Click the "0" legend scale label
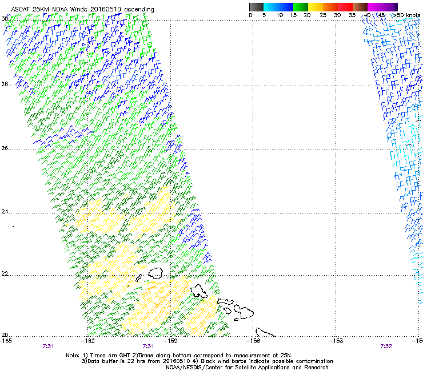This screenshot has height=371, width=423. click(x=250, y=15)
